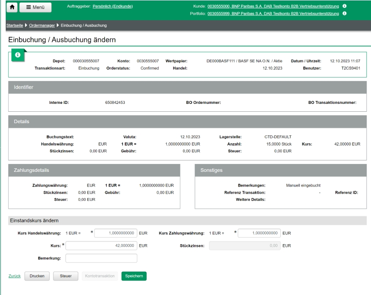Viewport: 371px width, 295px height.
Task: Click the Steuer button
Action: coord(65,276)
